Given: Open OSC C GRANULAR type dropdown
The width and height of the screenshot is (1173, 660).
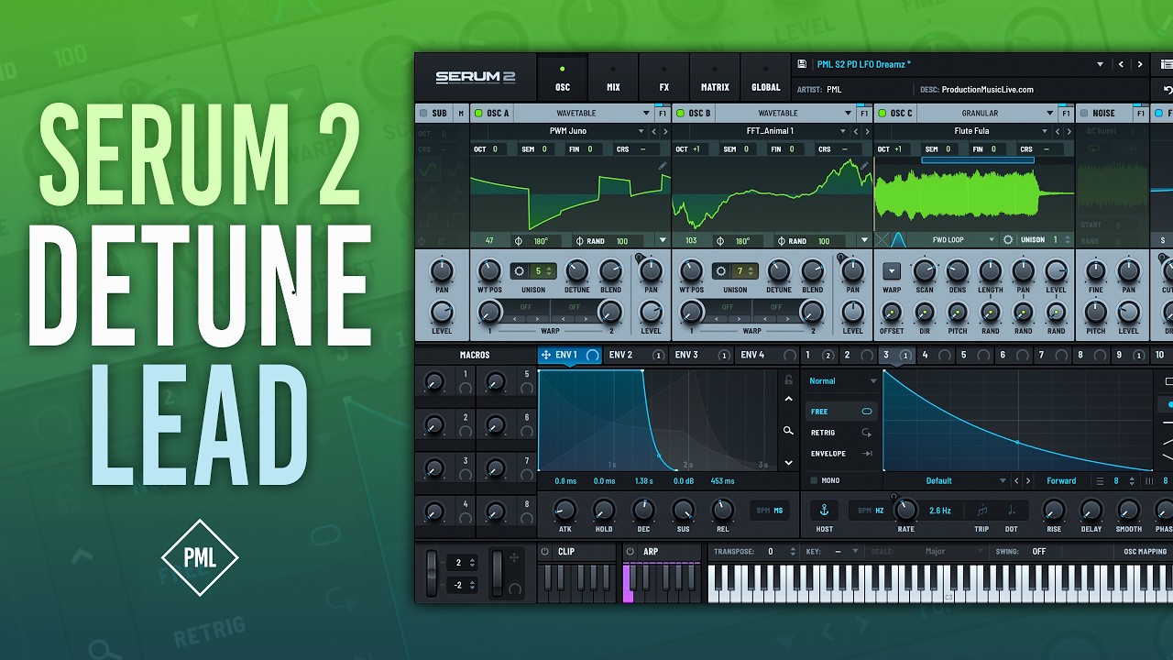Looking at the screenshot, I should 986,114.
